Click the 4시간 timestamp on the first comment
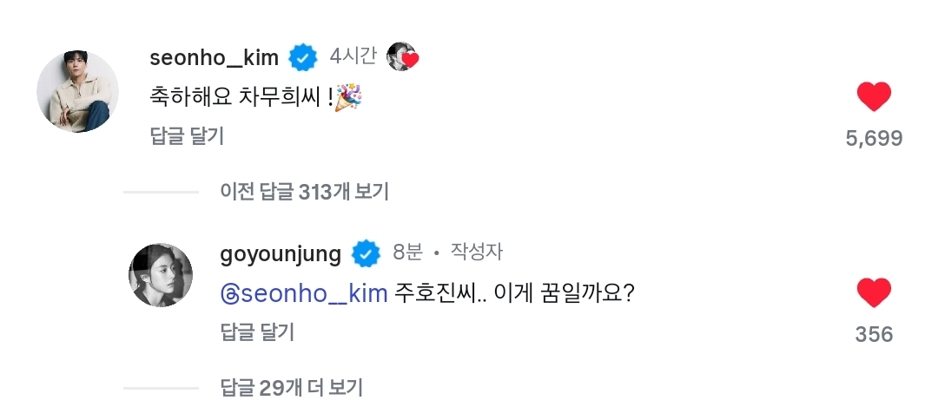Image resolution: width=938 pixels, height=420 pixels. pos(353,56)
